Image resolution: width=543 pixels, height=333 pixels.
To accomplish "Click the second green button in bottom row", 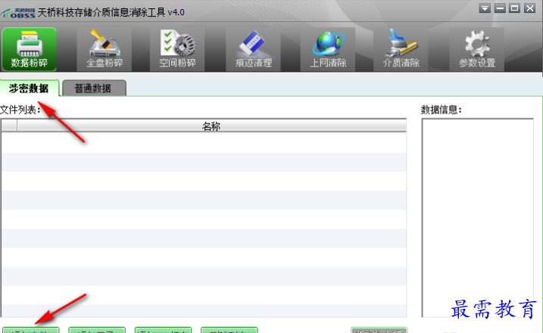I will coord(97,330).
